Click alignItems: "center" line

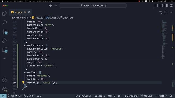[41, 66]
